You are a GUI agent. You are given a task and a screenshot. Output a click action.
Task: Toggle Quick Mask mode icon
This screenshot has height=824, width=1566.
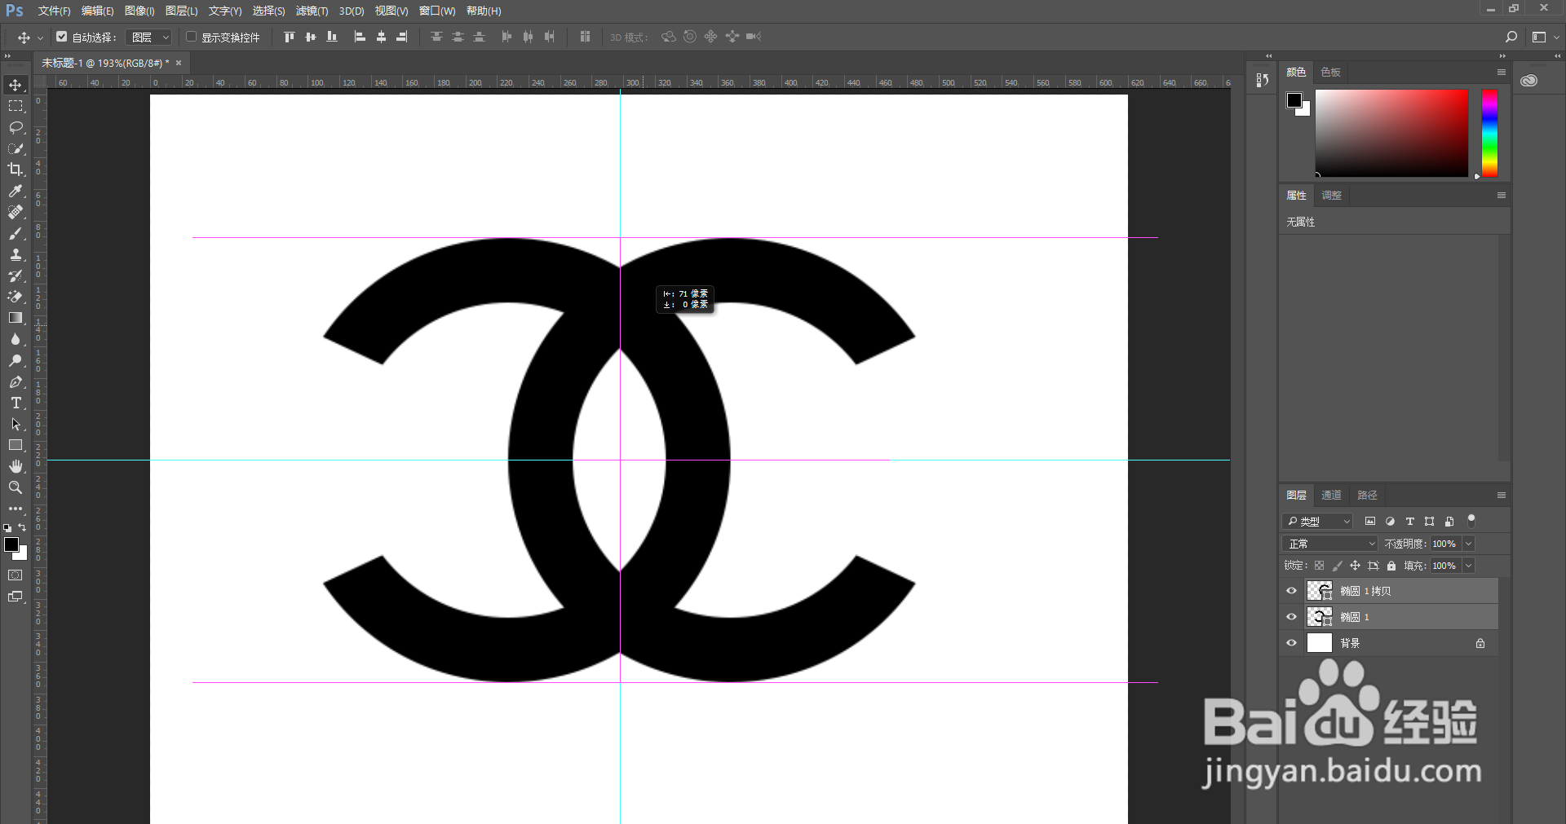[15, 575]
